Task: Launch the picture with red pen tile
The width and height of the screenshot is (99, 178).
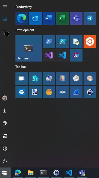Action: 35,92
